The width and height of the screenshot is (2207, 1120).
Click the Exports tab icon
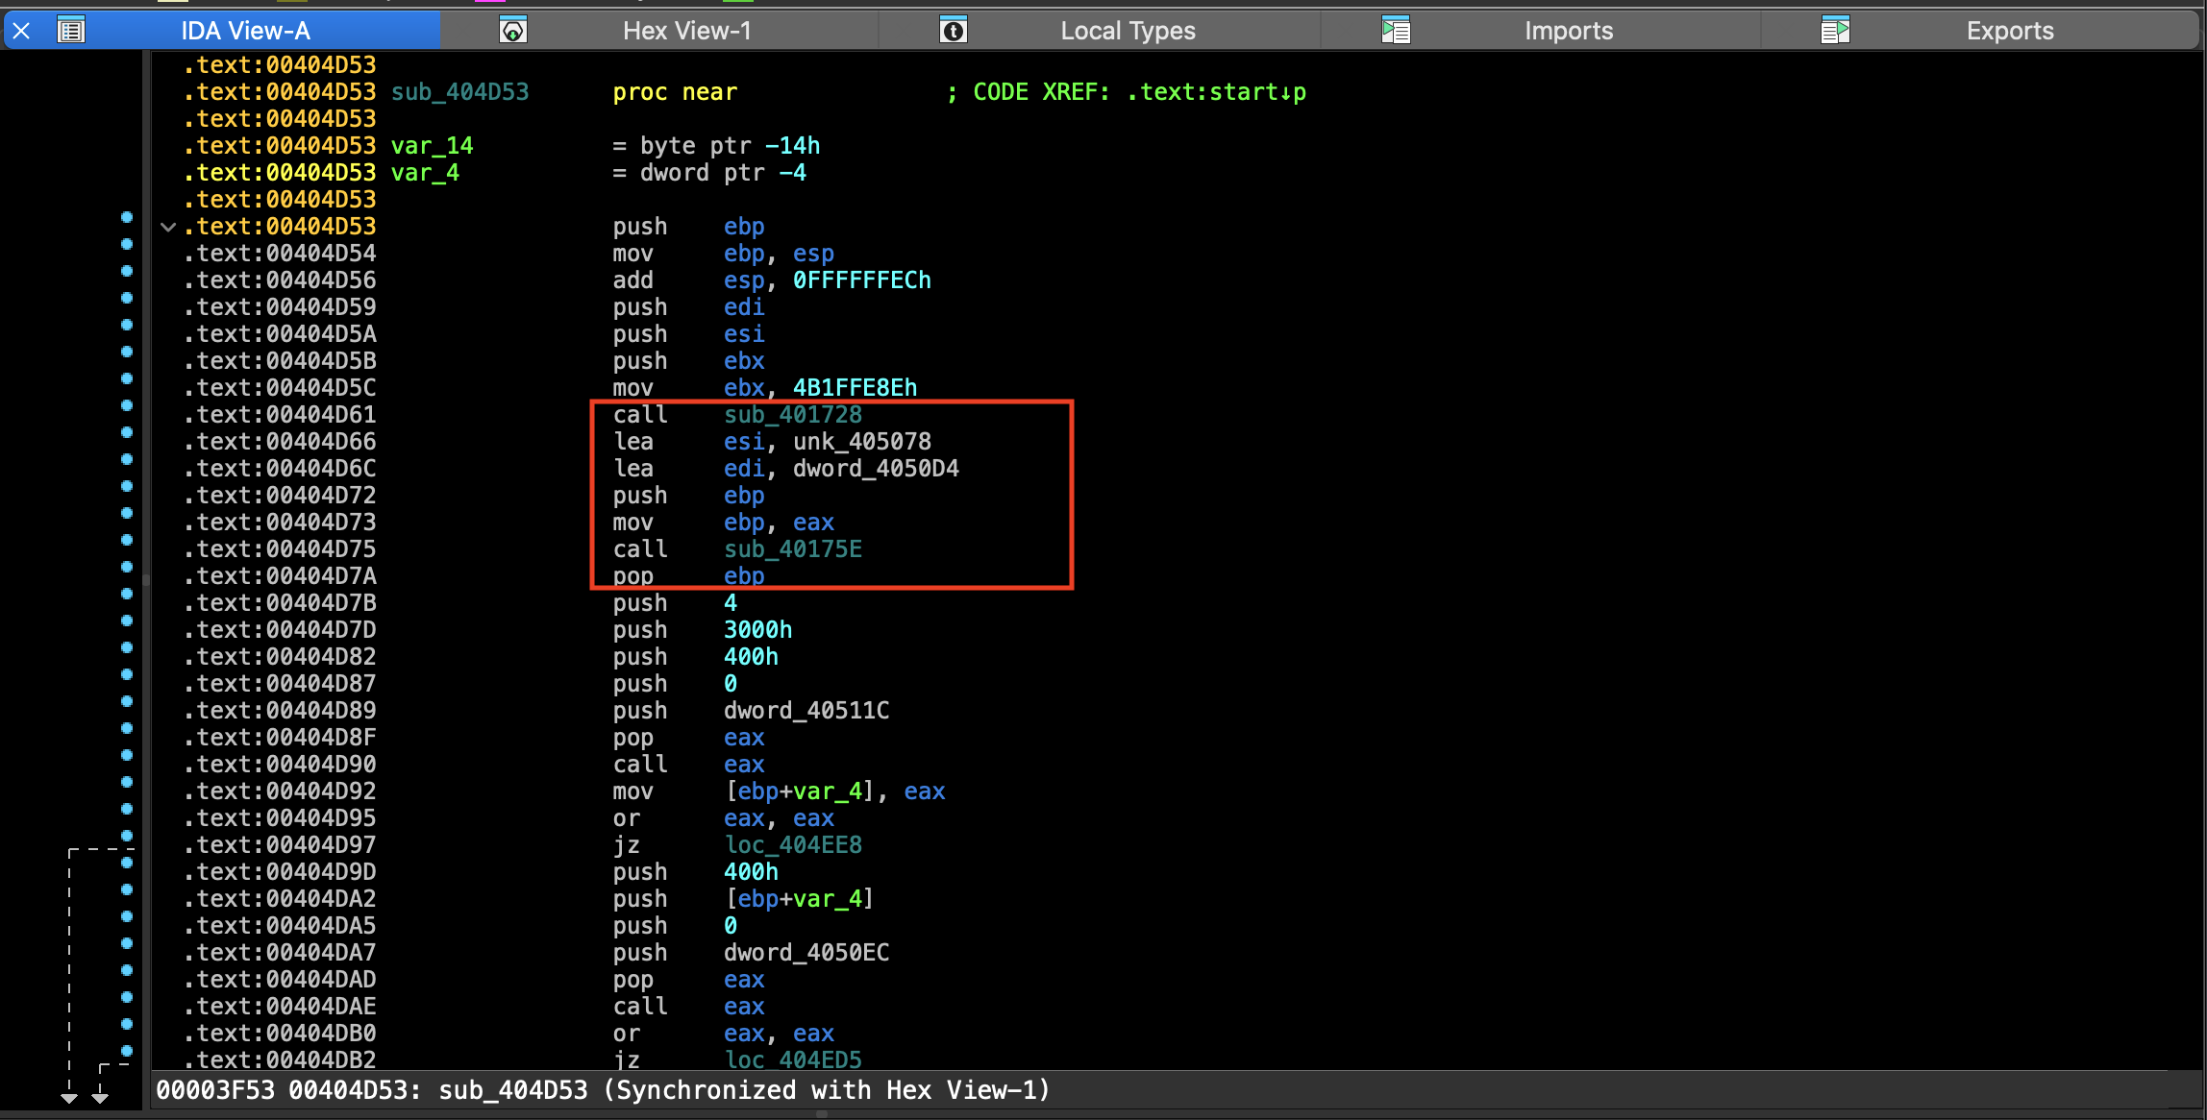click(1835, 31)
